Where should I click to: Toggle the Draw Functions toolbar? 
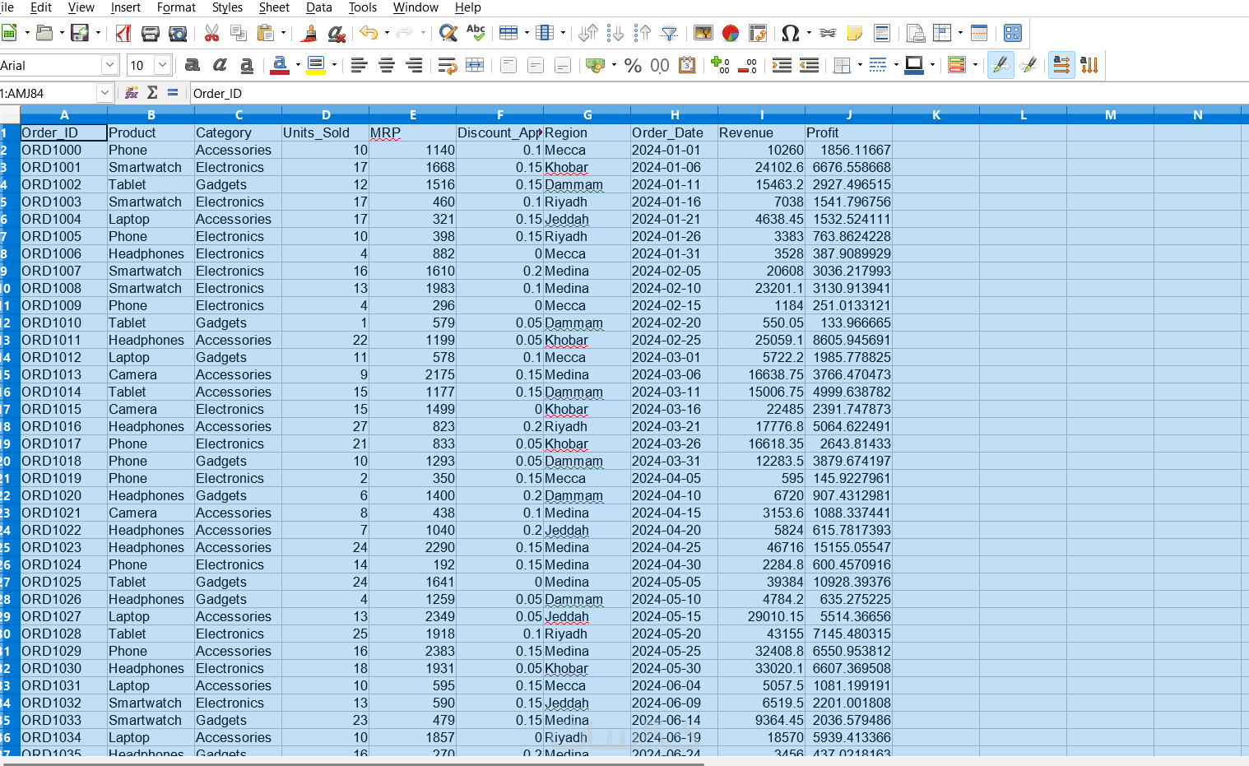tap(1013, 33)
